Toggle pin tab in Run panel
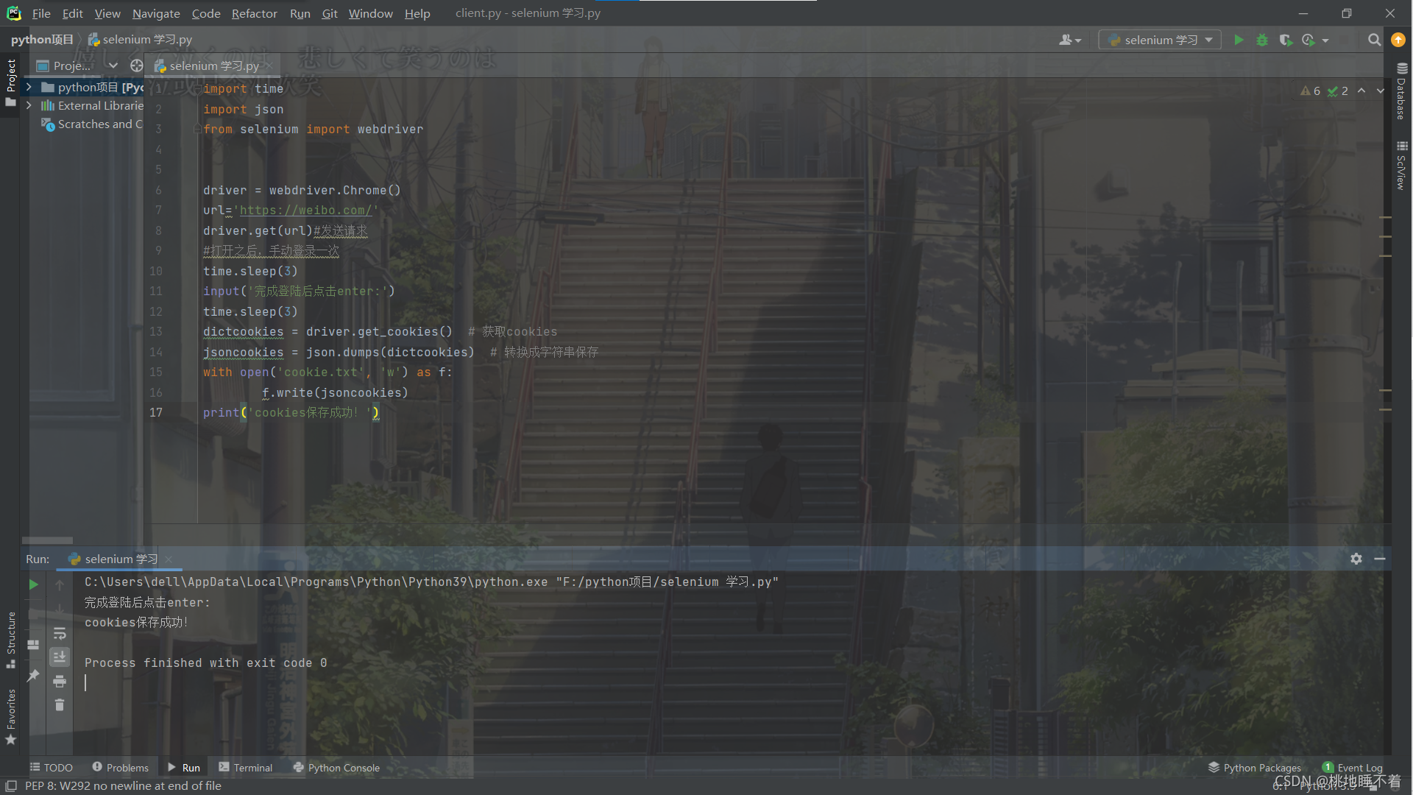Viewport: 1413px width, 795px height. pos(33,675)
